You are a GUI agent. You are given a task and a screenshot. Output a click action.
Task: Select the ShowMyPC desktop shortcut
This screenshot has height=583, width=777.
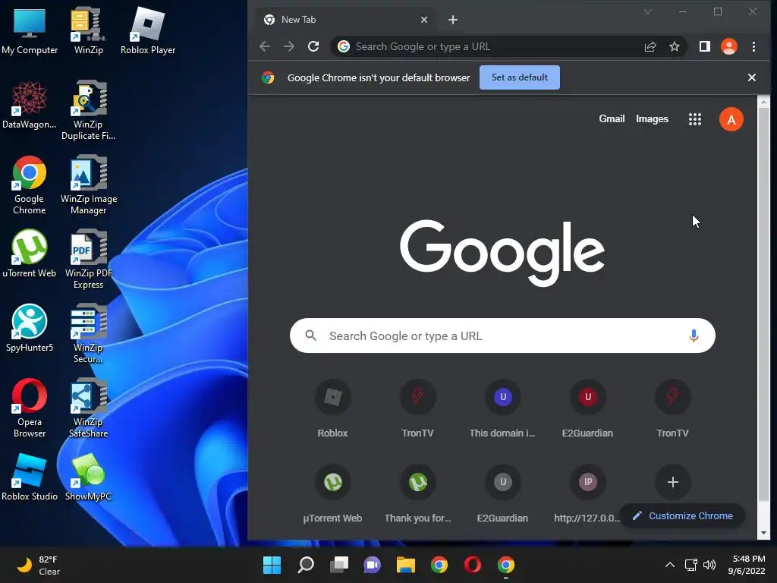(88, 477)
